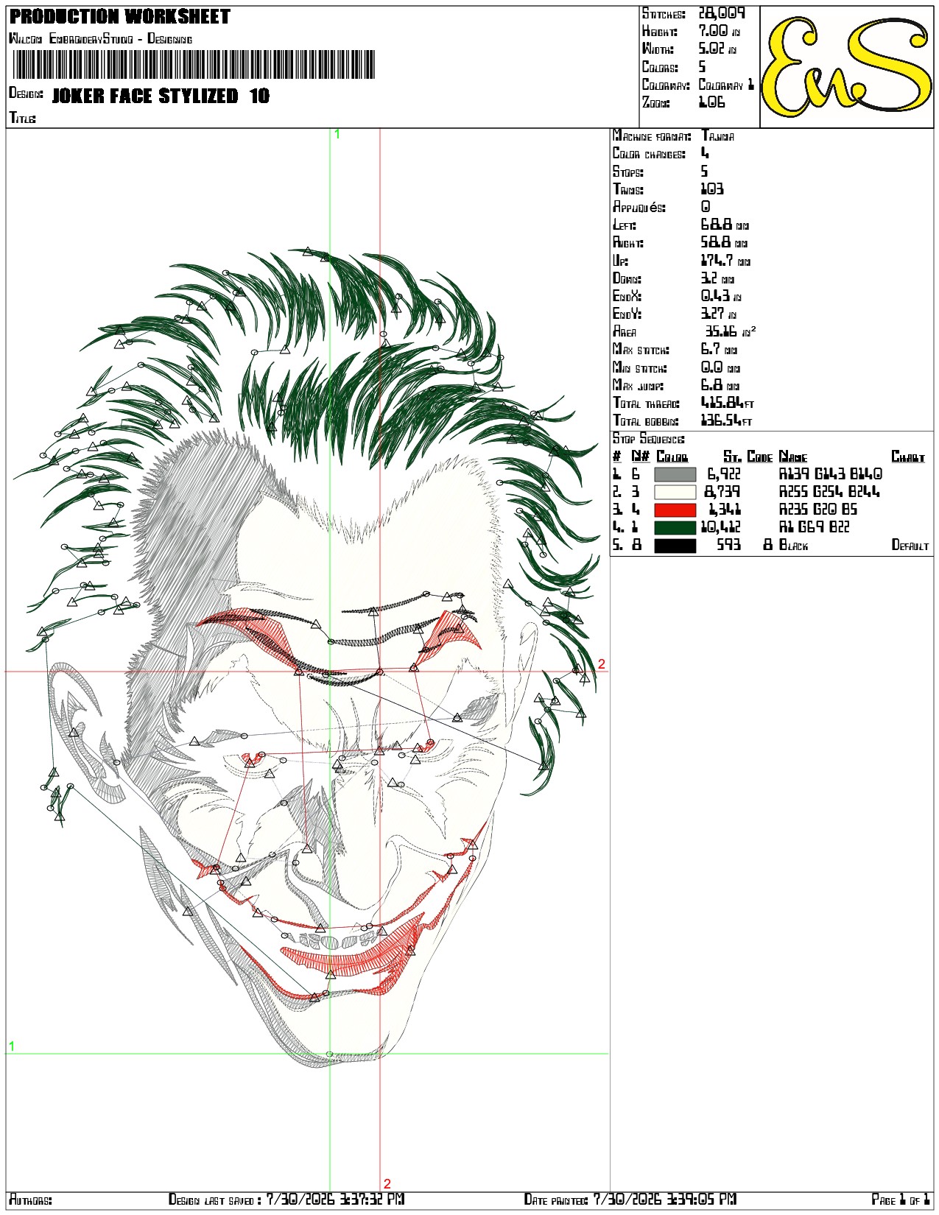Select printed time '7/30/2026 3:39:05 PM'
The width and height of the screenshot is (939, 1215).
(x=665, y=1200)
